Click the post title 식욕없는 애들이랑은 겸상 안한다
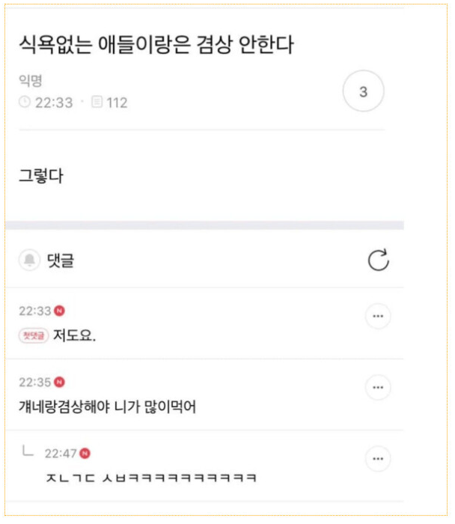Screen dimensions: 455x524 (156, 45)
